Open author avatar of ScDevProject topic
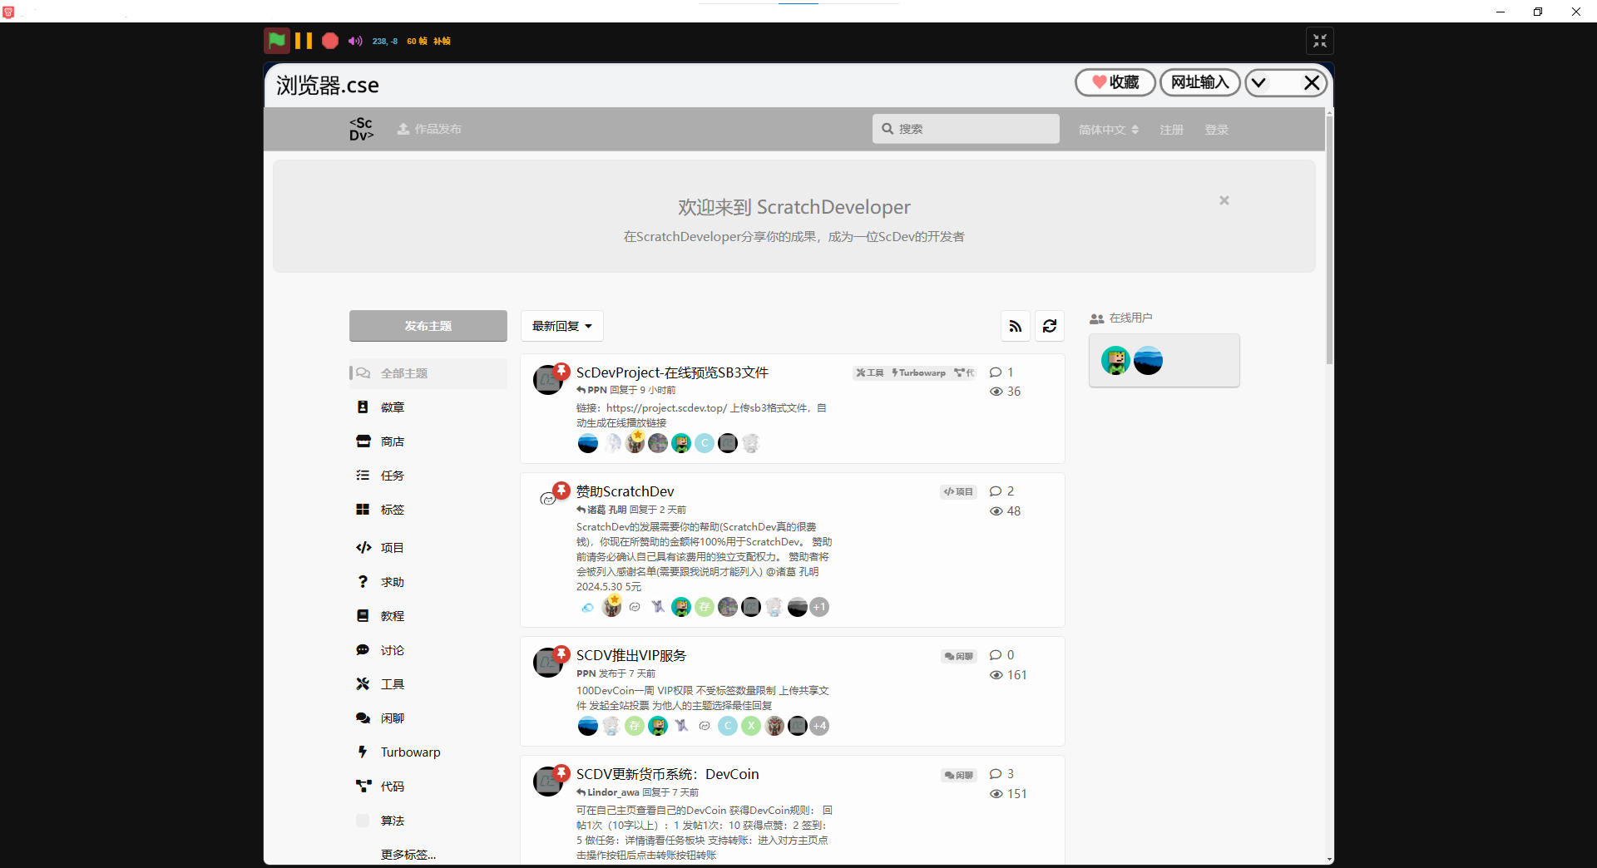The image size is (1597, 868). 547,381
